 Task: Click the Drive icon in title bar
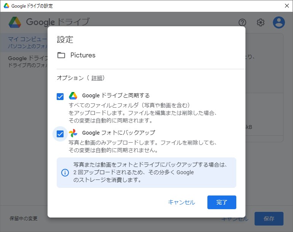pyautogui.click(x=6, y=6)
